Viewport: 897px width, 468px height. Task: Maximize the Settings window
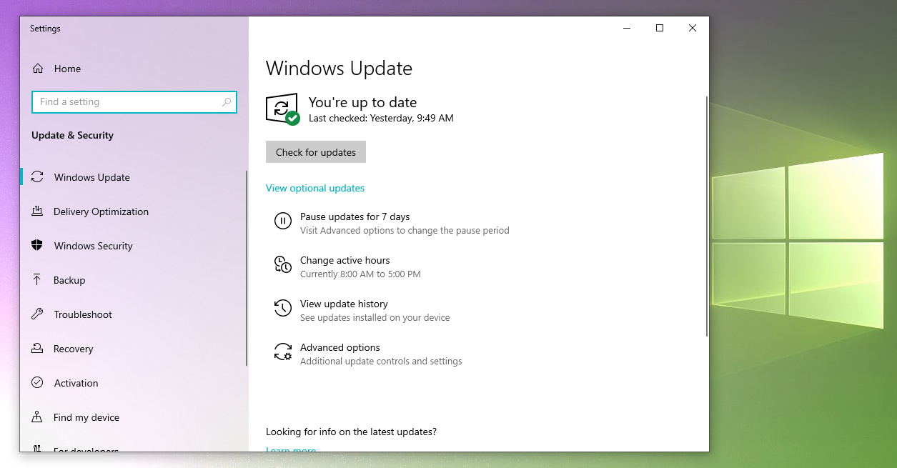(x=660, y=28)
